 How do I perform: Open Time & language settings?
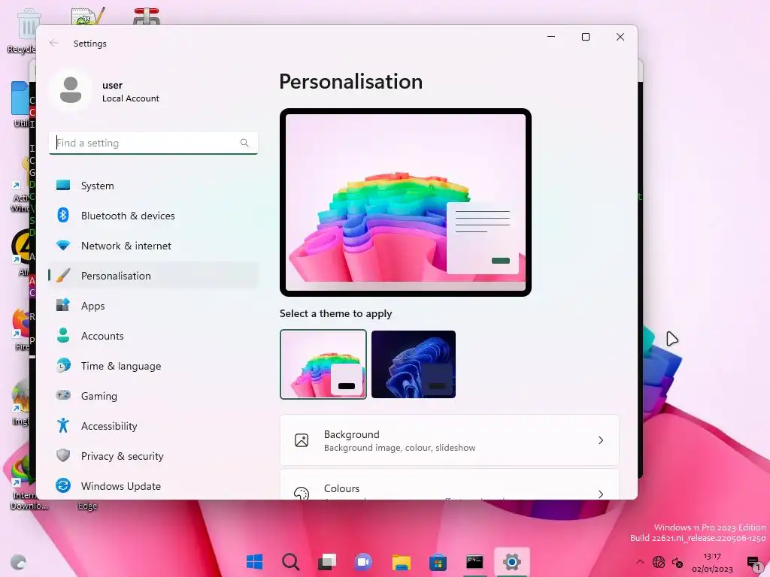point(153,366)
